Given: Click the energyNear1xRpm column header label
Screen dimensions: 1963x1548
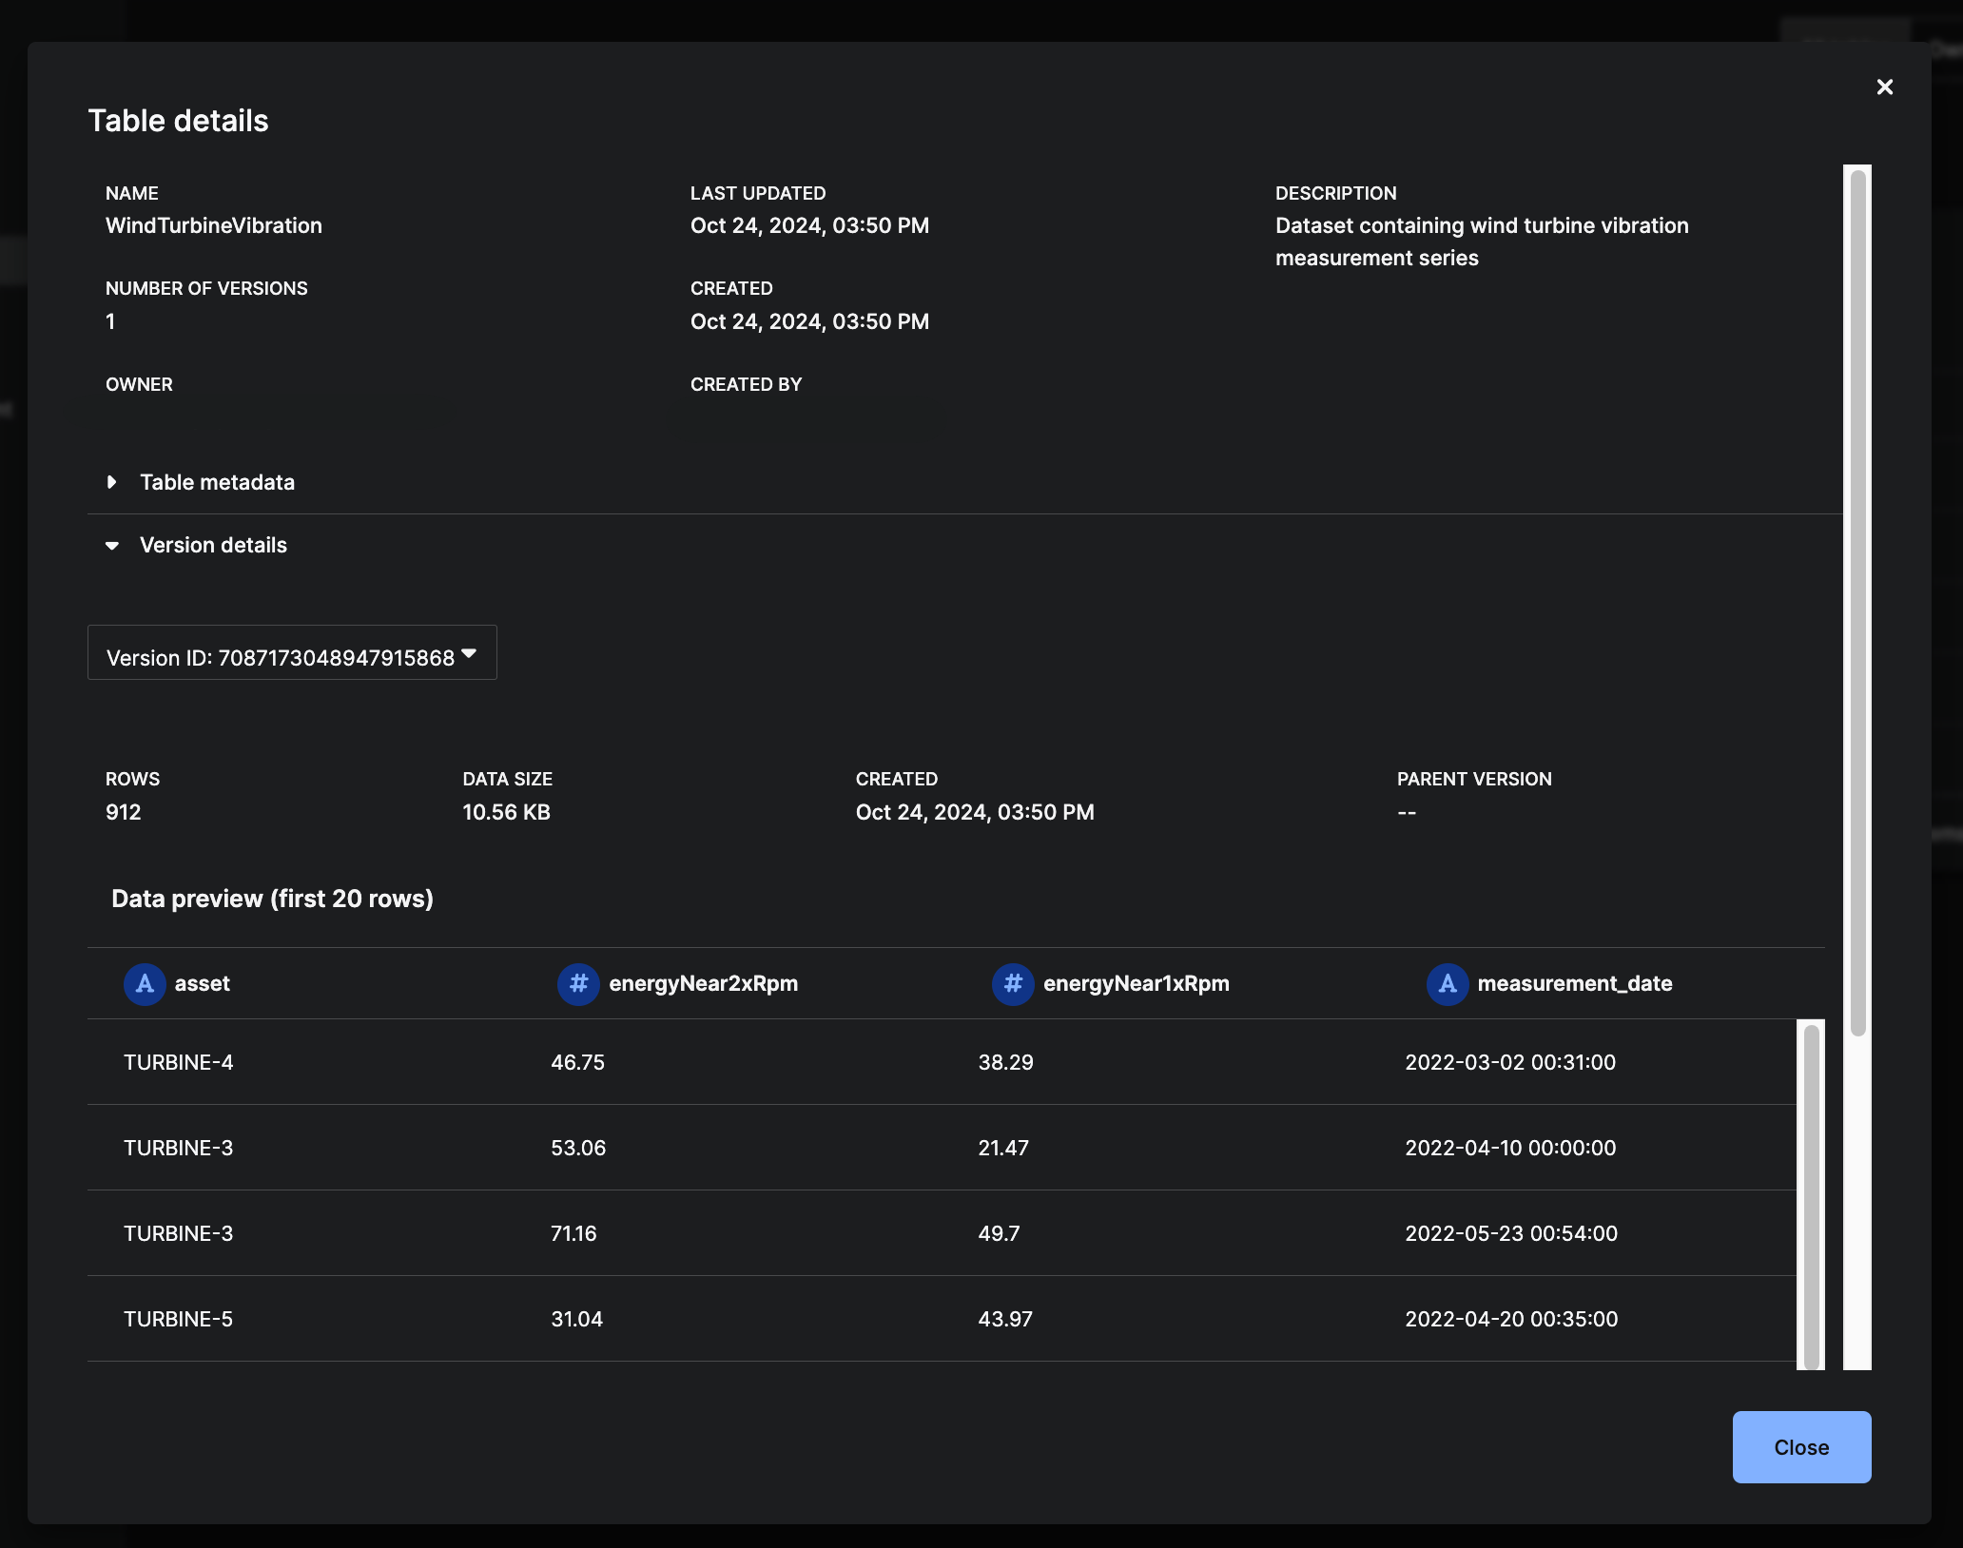Looking at the screenshot, I should pyautogui.click(x=1136, y=983).
